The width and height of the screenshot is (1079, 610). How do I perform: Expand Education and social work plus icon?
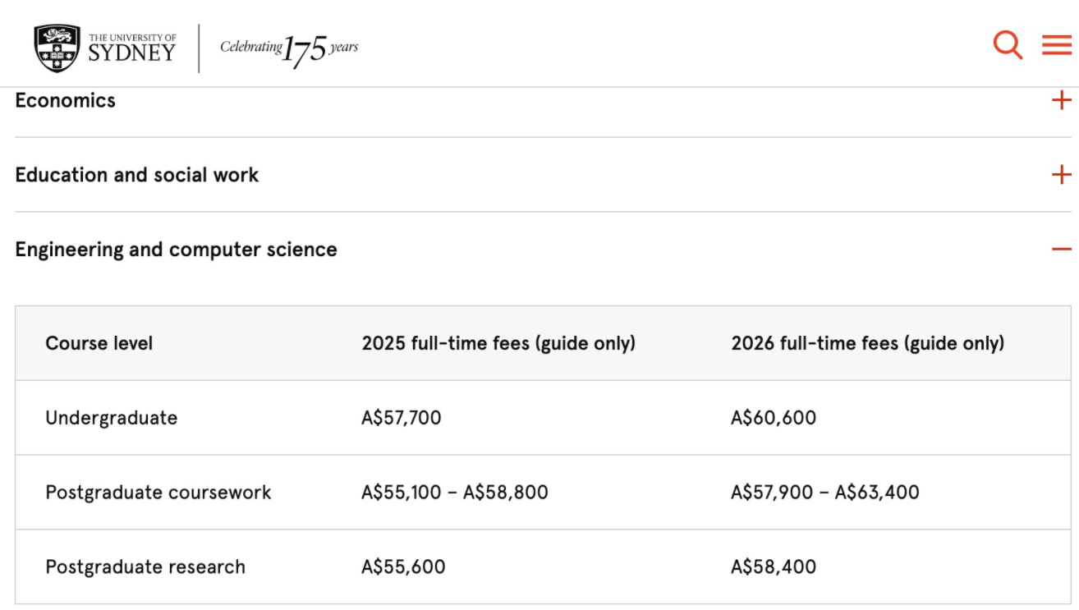coord(1061,175)
